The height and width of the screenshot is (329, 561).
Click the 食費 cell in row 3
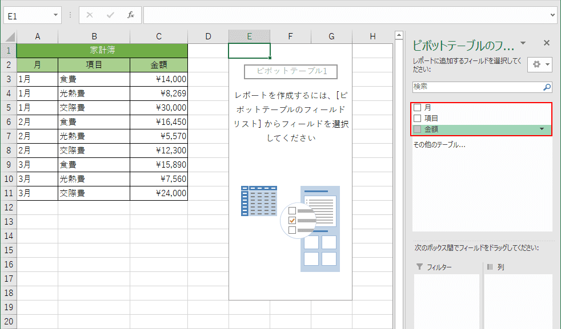[94, 79]
